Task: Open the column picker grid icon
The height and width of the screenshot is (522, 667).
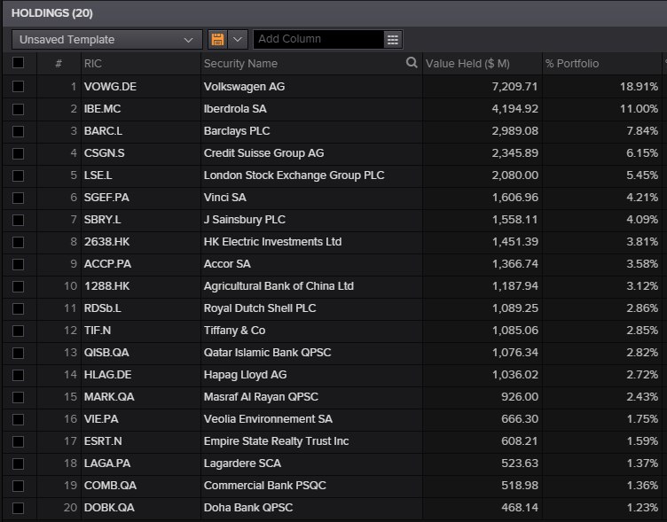Action: pyautogui.click(x=393, y=40)
